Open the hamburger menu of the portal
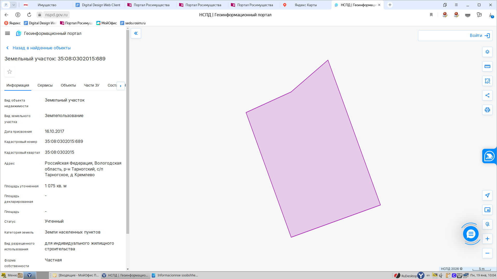Image resolution: width=497 pixels, height=279 pixels. pos(8,33)
